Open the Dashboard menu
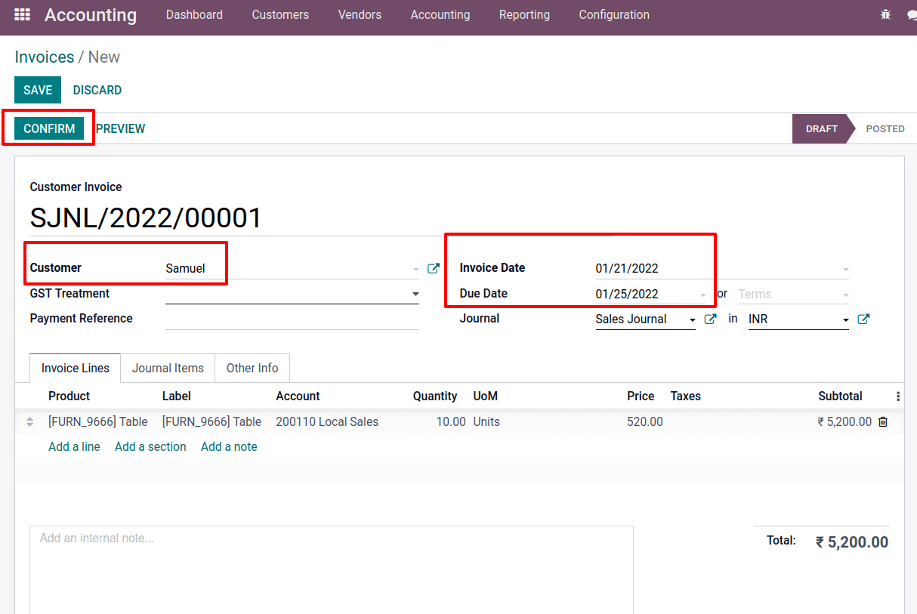Viewport: 917px width, 614px height. click(194, 15)
